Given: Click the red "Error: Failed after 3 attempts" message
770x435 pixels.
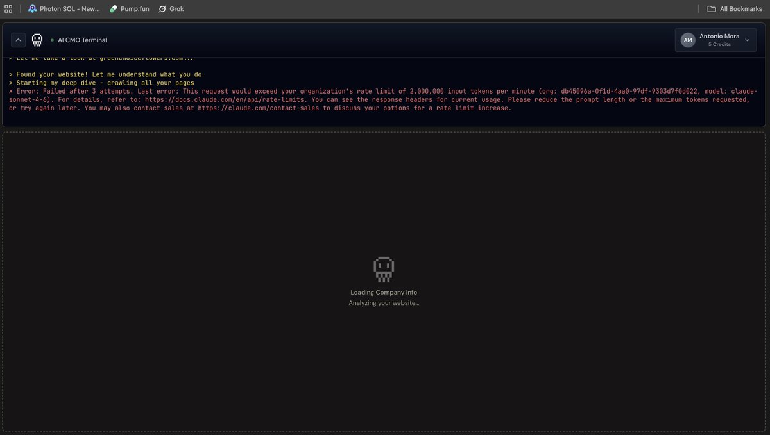Looking at the screenshot, I should (x=383, y=99).
